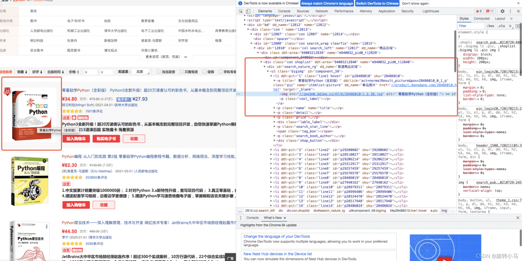
Task: Switch to the Console tab
Action: click(284, 11)
